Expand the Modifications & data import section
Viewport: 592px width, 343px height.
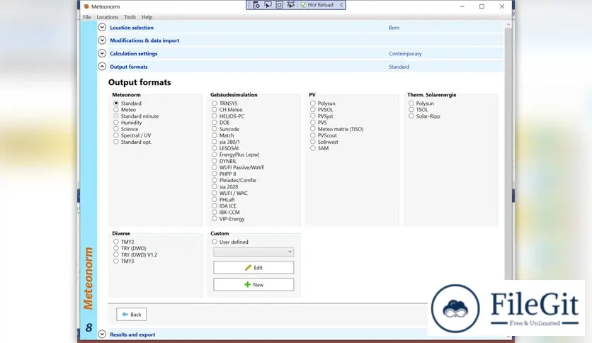tap(102, 40)
